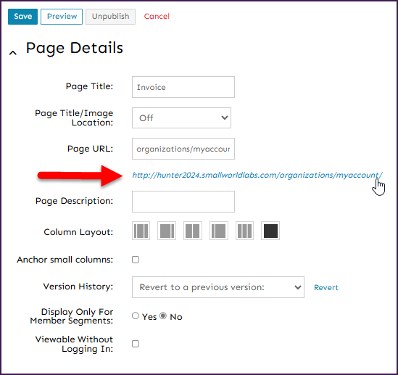
Task: Click the Unpublish button
Action: click(x=110, y=17)
